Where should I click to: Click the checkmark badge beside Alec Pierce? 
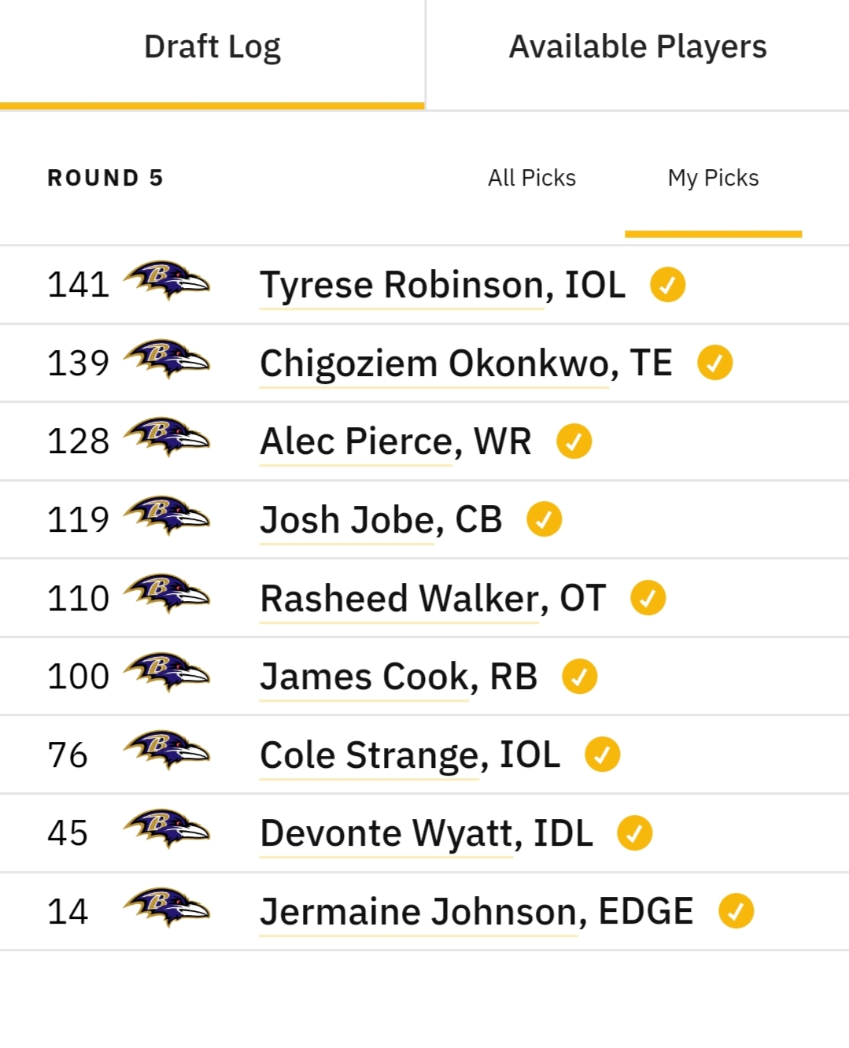tap(574, 441)
